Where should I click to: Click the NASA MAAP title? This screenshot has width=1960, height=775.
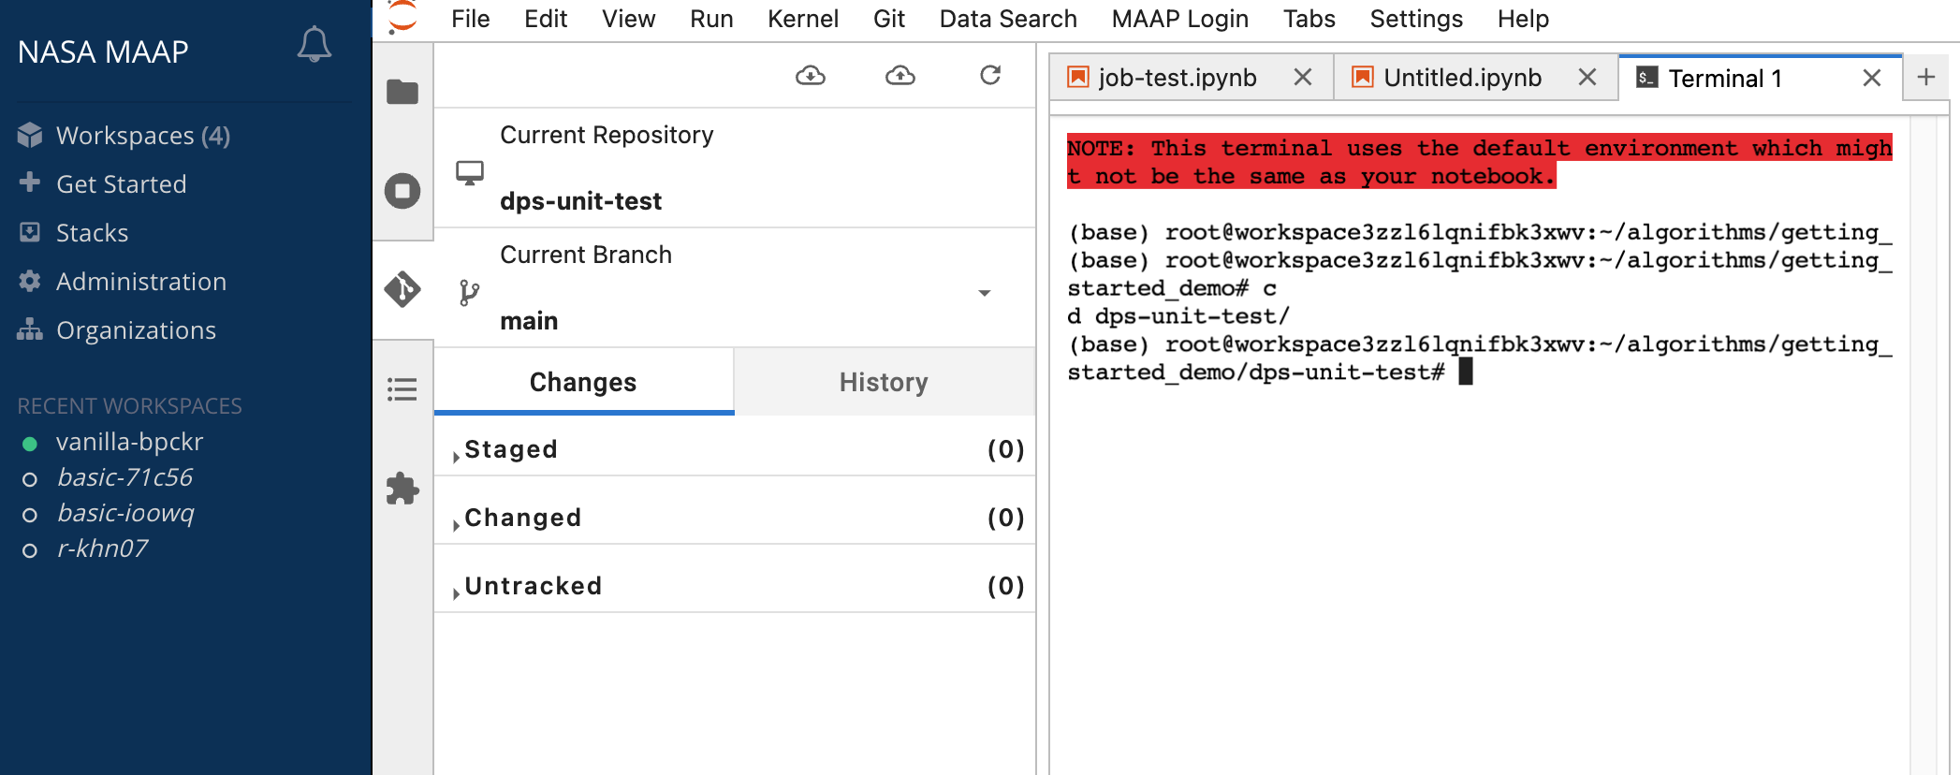(x=103, y=52)
